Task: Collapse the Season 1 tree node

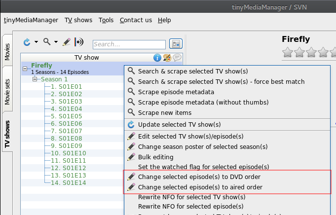Action: tap(35, 79)
